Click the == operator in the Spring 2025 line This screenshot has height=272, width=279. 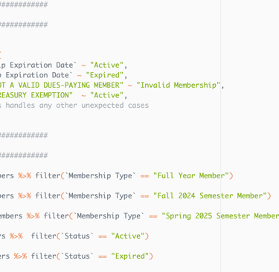point(153,216)
